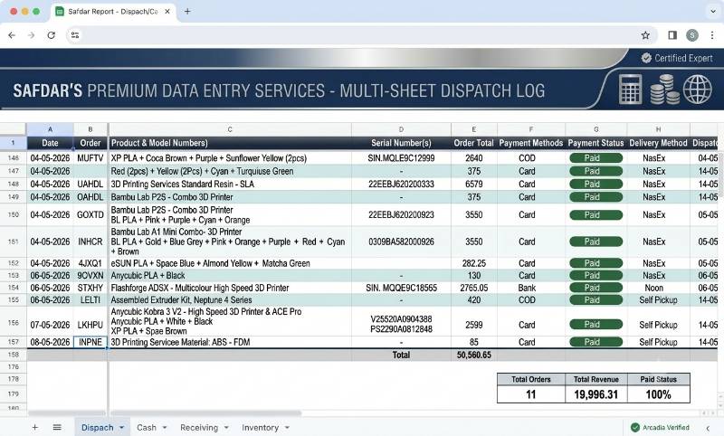Click the calculator icon in the banner
The height and width of the screenshot is (436, 724).
click(x=630, y=89)
